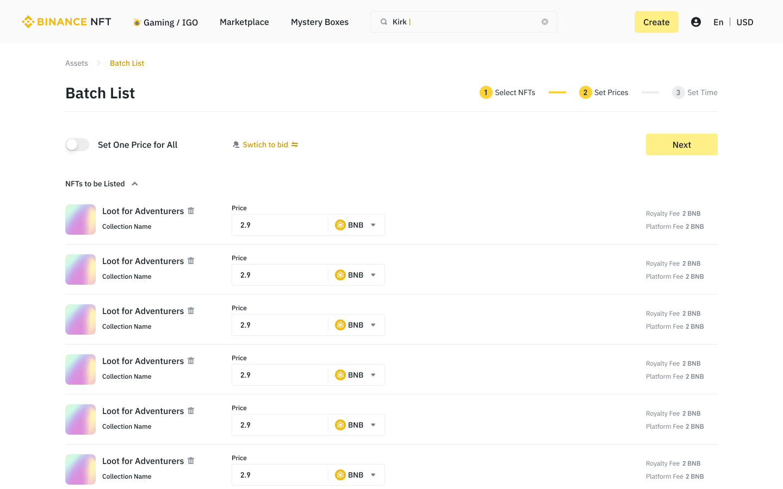Screen dimensions: 783x489
Task: Select step 1 Select NFTs indicator
Action: point(507,92)
